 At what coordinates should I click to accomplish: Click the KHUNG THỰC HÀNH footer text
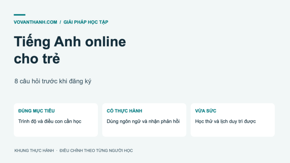(x=34, y=151)
